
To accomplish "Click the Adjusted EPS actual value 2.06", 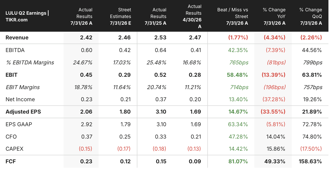I will 87,112.
